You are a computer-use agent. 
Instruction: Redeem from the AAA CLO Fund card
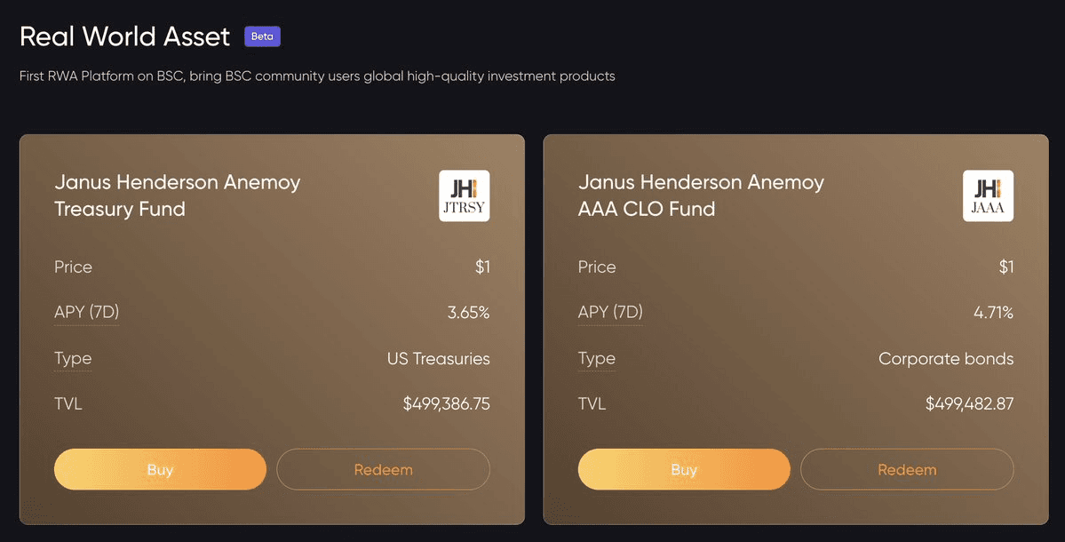907,469
